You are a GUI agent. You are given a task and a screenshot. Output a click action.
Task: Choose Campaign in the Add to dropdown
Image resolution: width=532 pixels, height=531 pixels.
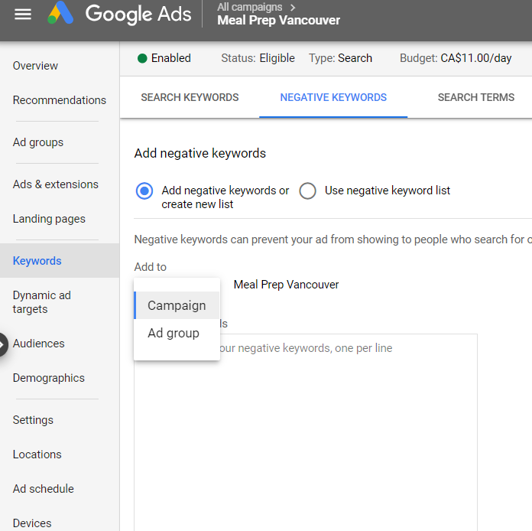tap(177, 305)
